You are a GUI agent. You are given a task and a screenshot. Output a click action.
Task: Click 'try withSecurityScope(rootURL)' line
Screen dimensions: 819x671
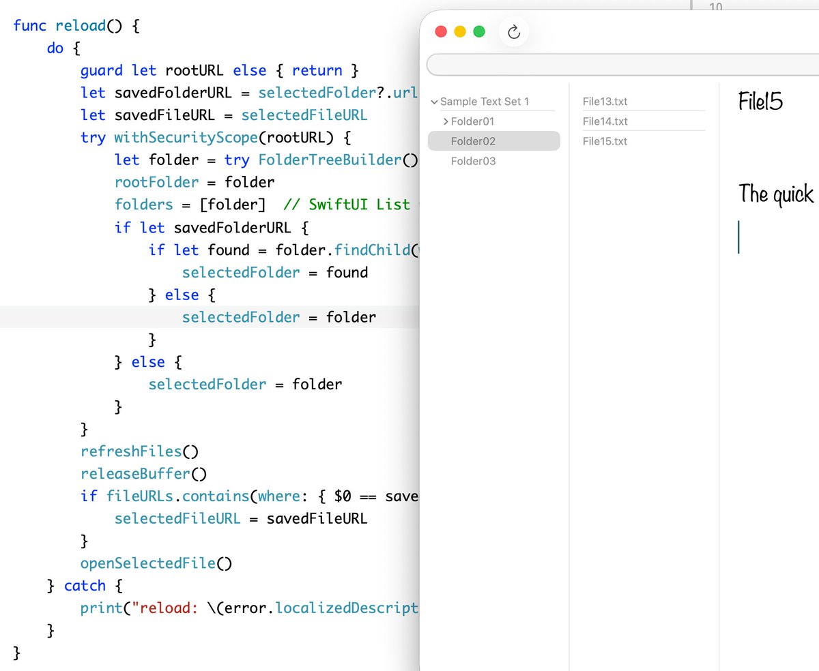[216, 137]
